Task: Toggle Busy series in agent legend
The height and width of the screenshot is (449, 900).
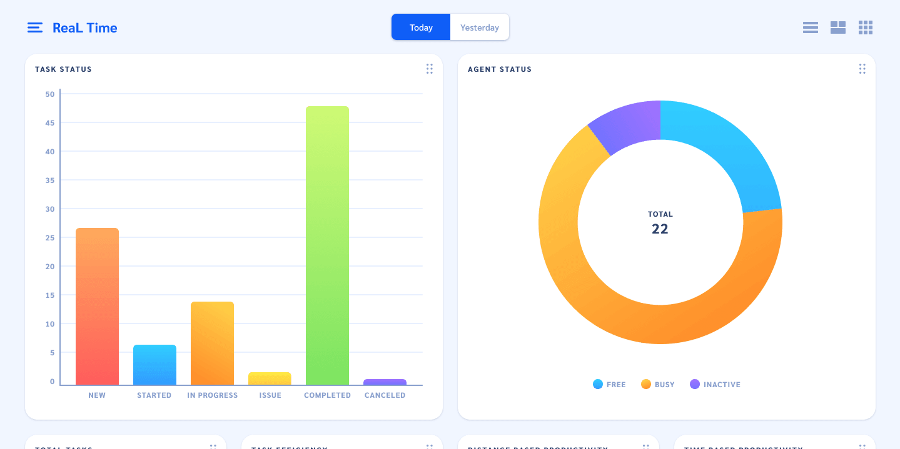Action: 657,385
